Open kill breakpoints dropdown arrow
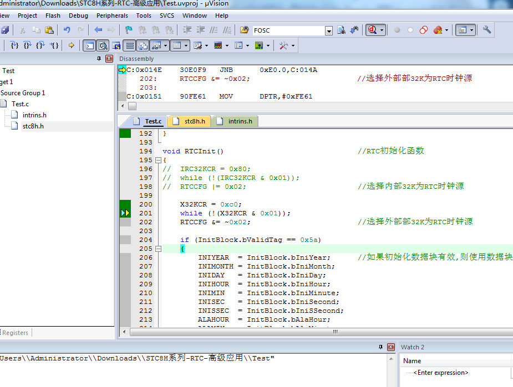The height and width of the screenshot is (387, 513). 446,30
